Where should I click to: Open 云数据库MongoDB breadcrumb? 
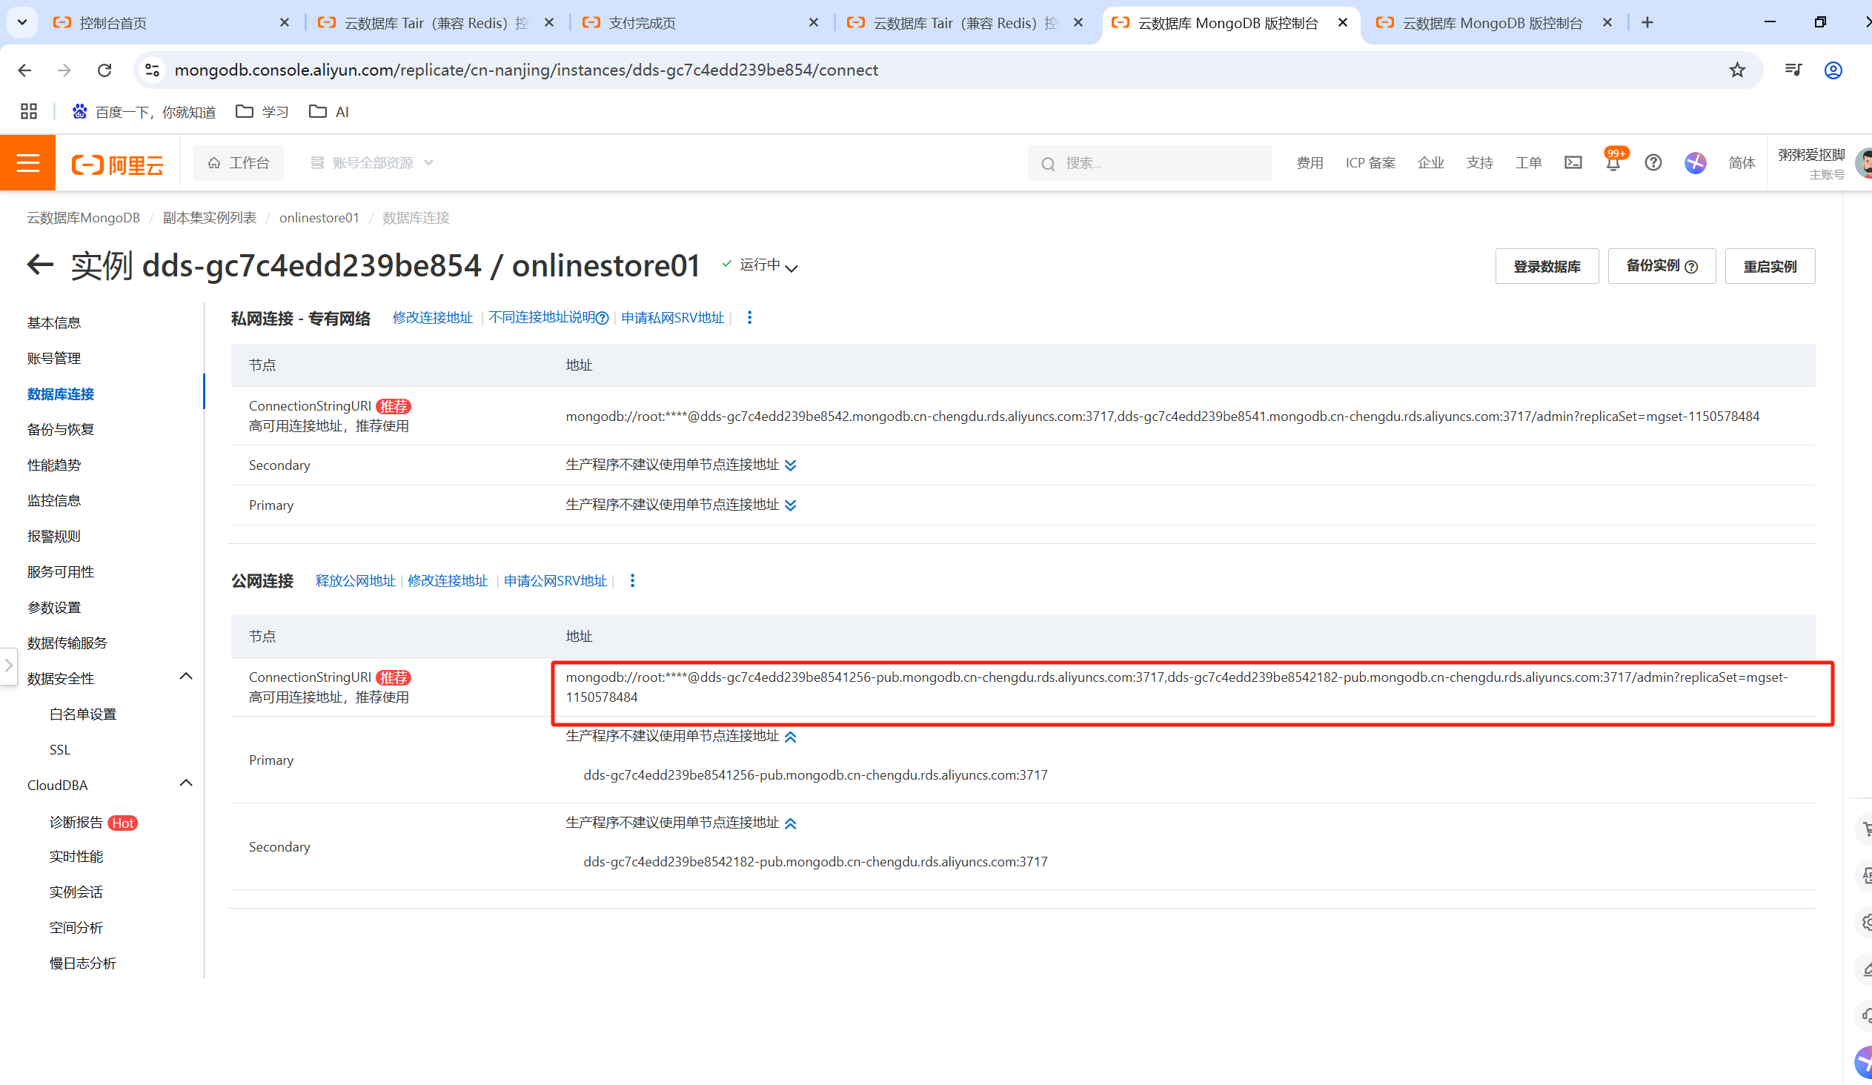[x=83, y=218]
